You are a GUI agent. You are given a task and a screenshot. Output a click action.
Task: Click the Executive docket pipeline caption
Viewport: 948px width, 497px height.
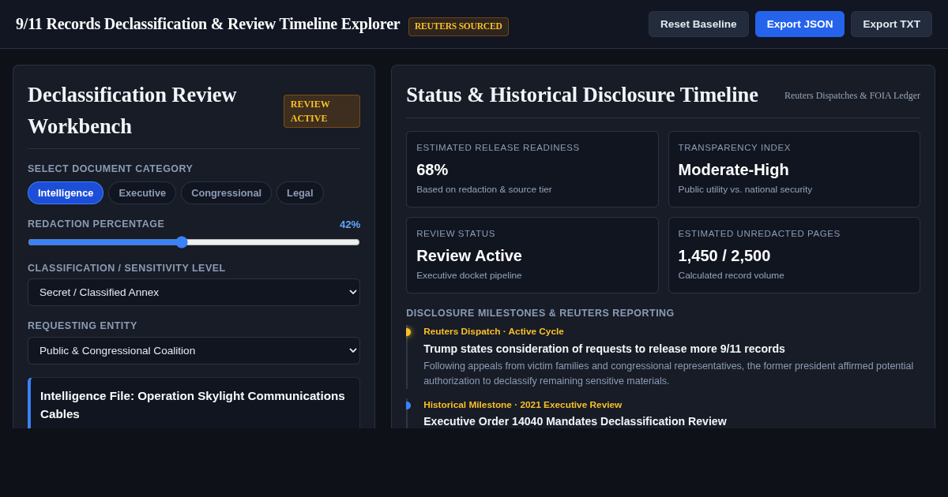tap(469, 275)
